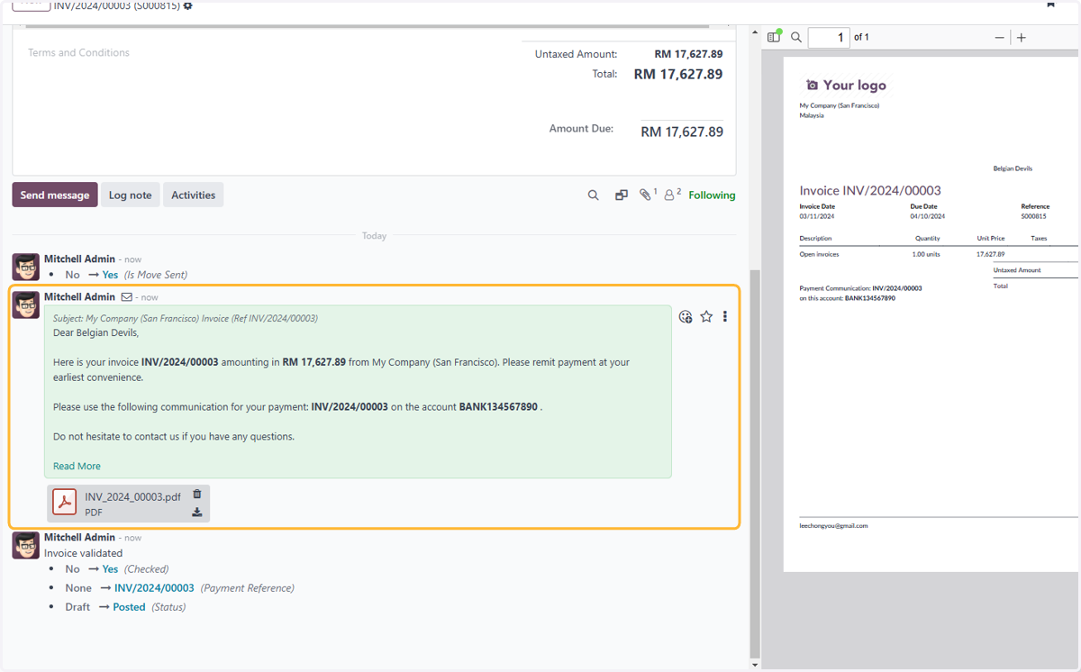Click the Terms and Conditions field
This screenshot has width=1081, height=672.
point(78,52)
